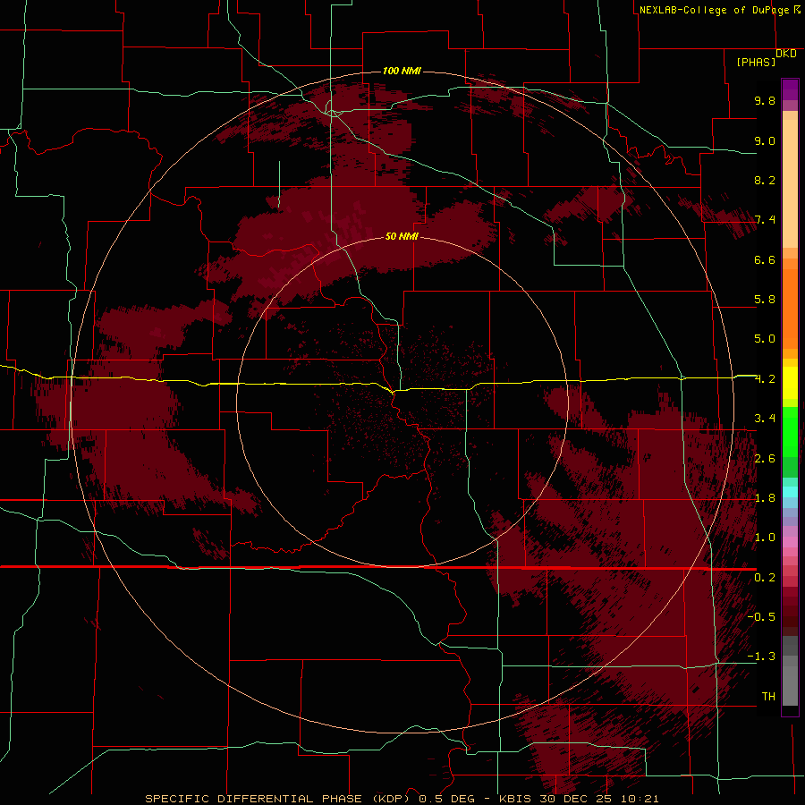Select the -1.3 scale label
805x805 pixels.
click(761, 657)
